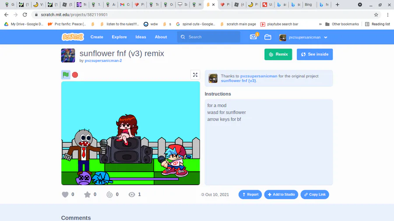Open the Reading list
394x221 pixels.
(x=378, y=24)
